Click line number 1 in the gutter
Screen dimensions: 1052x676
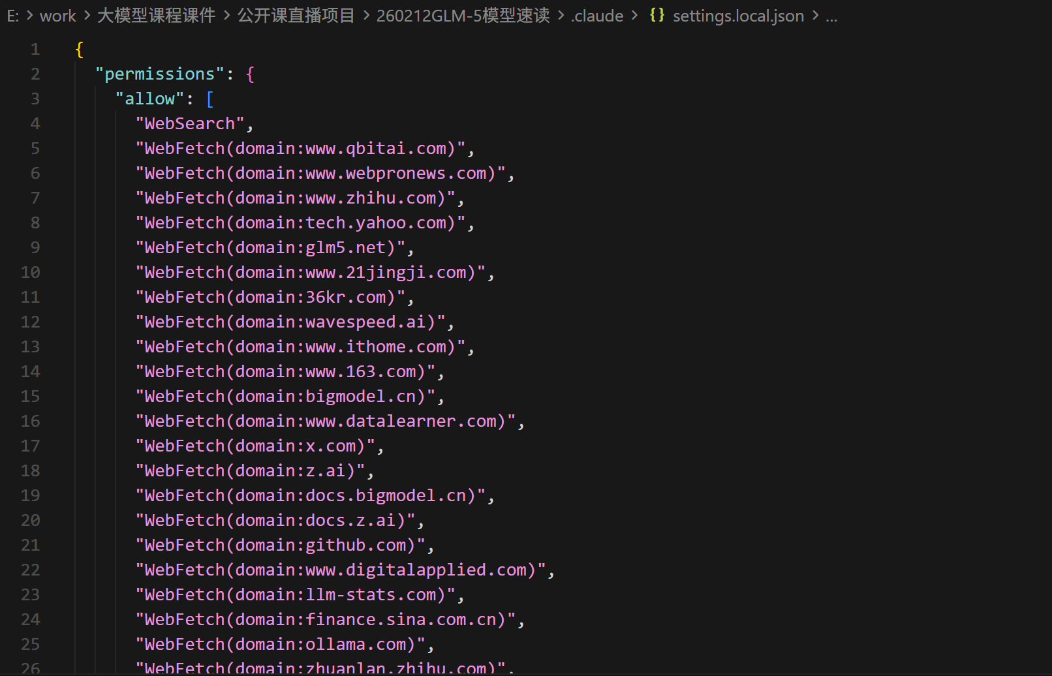[35, 50]
